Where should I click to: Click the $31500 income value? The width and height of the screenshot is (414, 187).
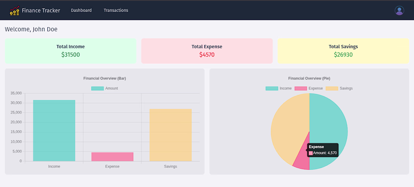coord(70,55)
